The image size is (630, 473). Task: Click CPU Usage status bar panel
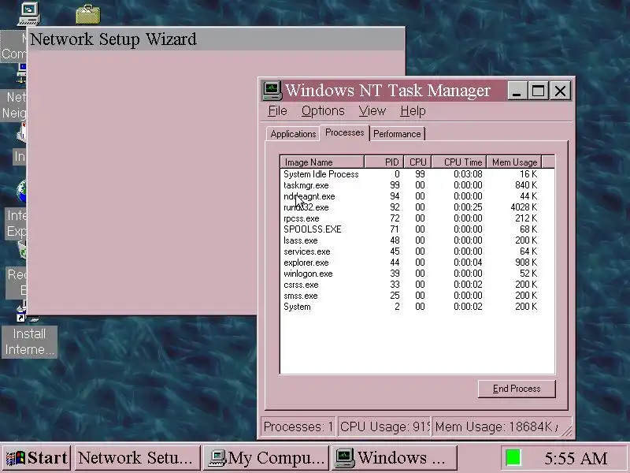click(384, 426)
